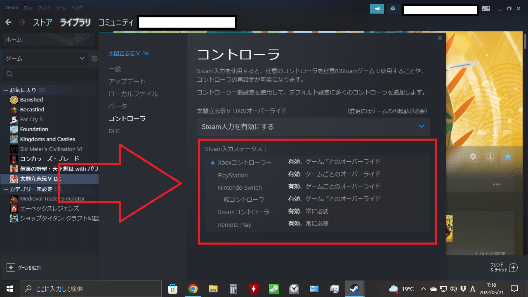
Task: Click the Far Cry 5 game icon
Action: click(14, 119)
